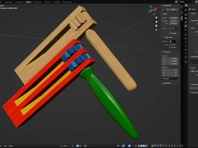Viewport: 198px width, 148px height.
Task: Open the output properties printer icon
Action: [186, 18]
